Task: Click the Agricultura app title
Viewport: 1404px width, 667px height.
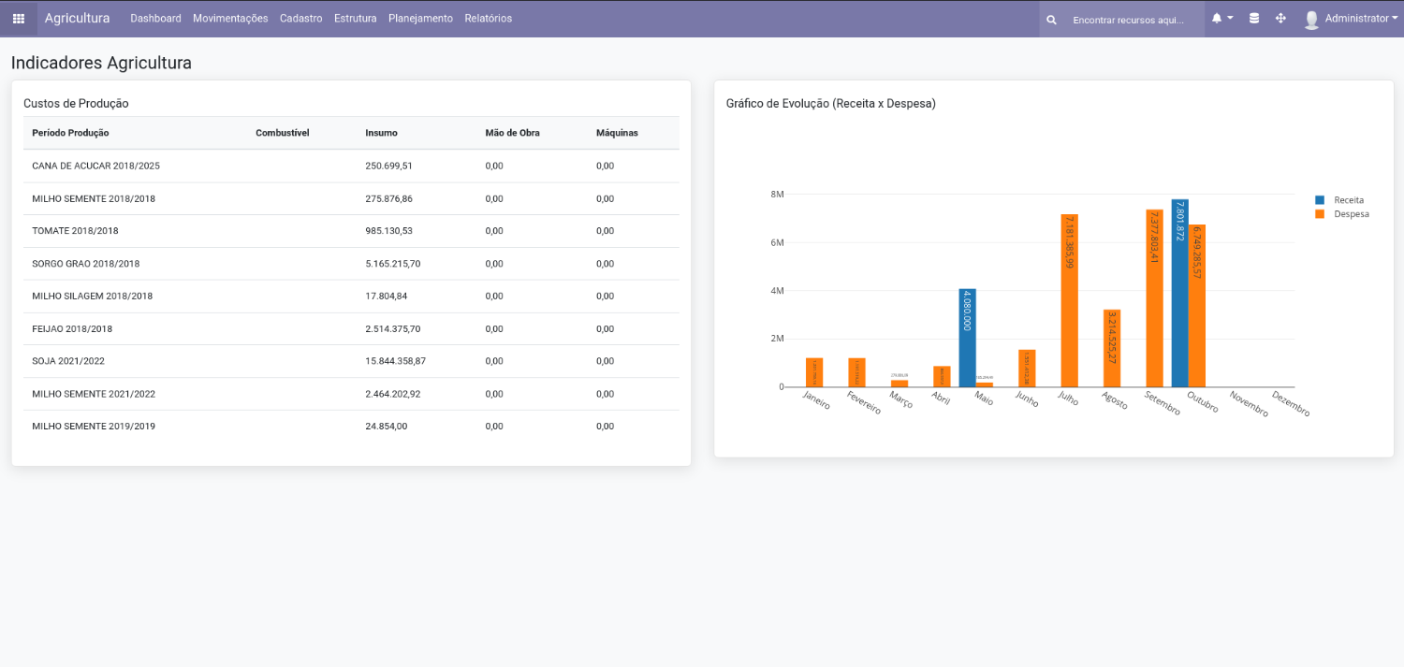Action: pos(77,19)
